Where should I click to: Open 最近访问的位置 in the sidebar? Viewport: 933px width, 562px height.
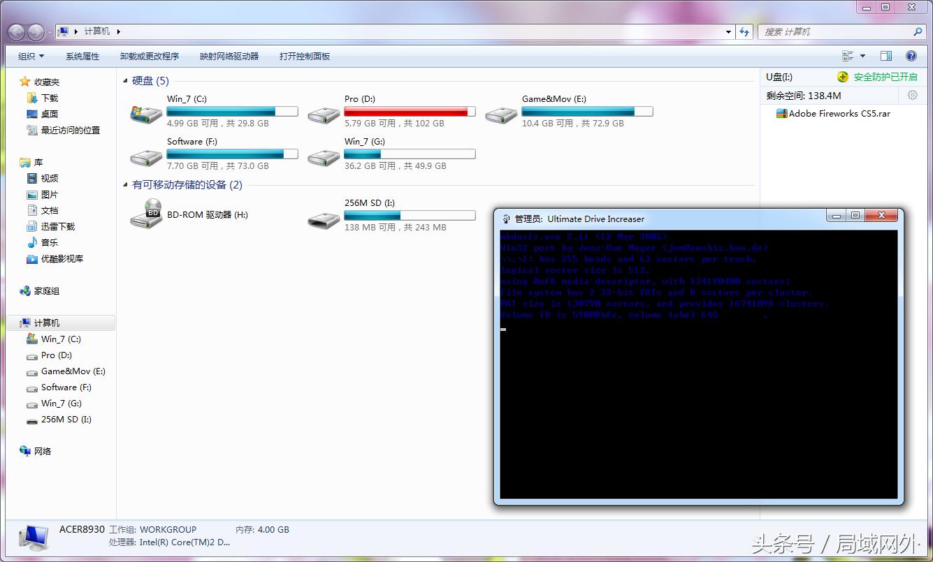(71, 130)
